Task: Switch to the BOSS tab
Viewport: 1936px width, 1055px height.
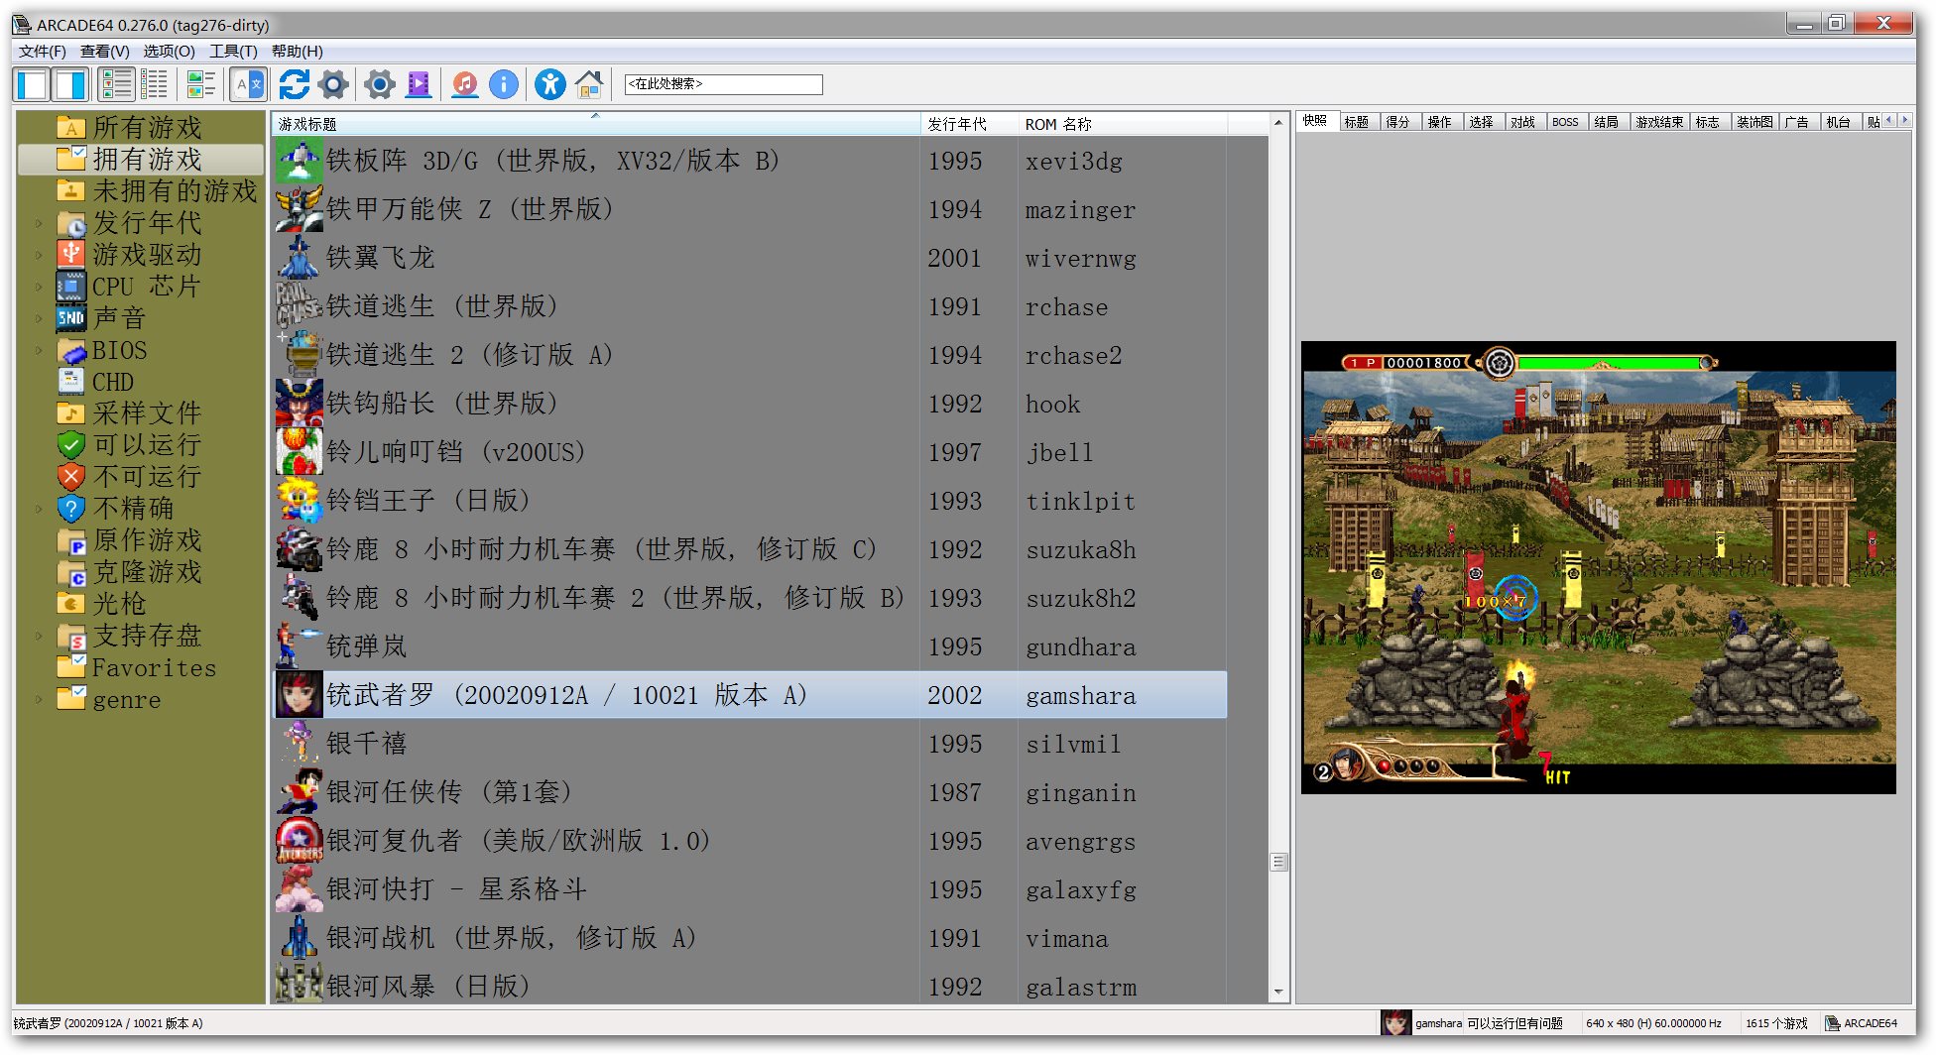Action: click(1565, 122)
